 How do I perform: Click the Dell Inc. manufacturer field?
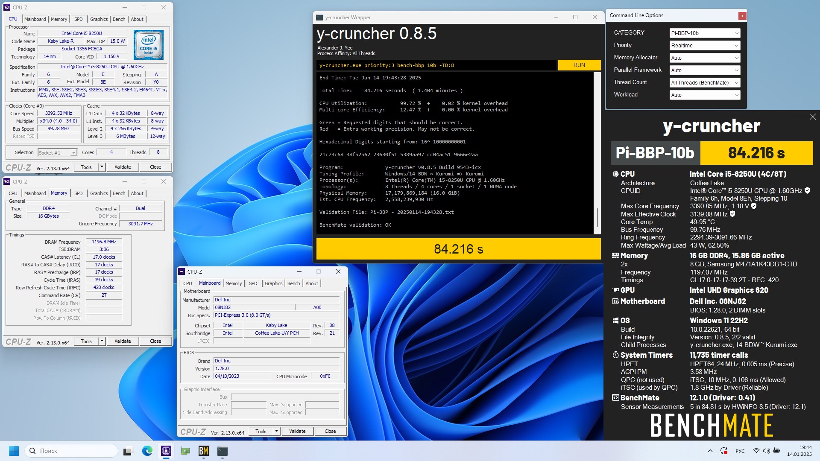tap(277, 300)
